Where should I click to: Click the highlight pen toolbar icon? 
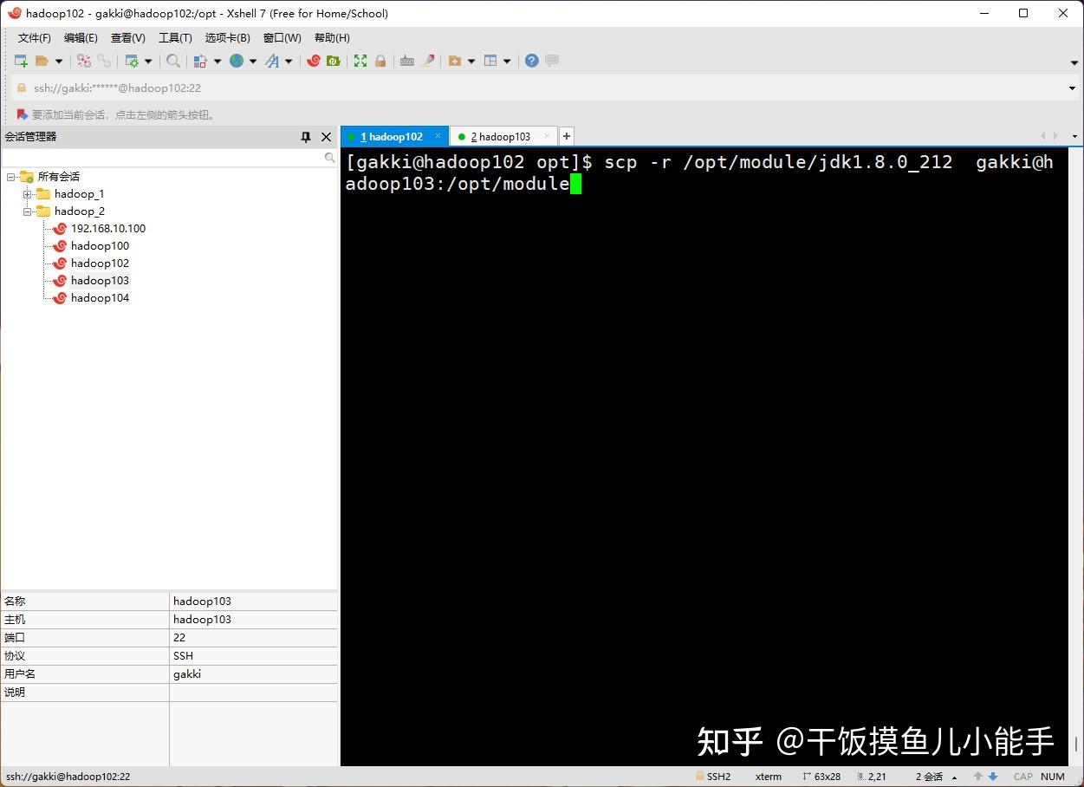coord(426,61)
